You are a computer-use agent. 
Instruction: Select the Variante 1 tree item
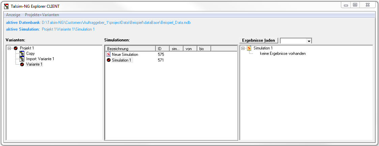tap(34, 64)
